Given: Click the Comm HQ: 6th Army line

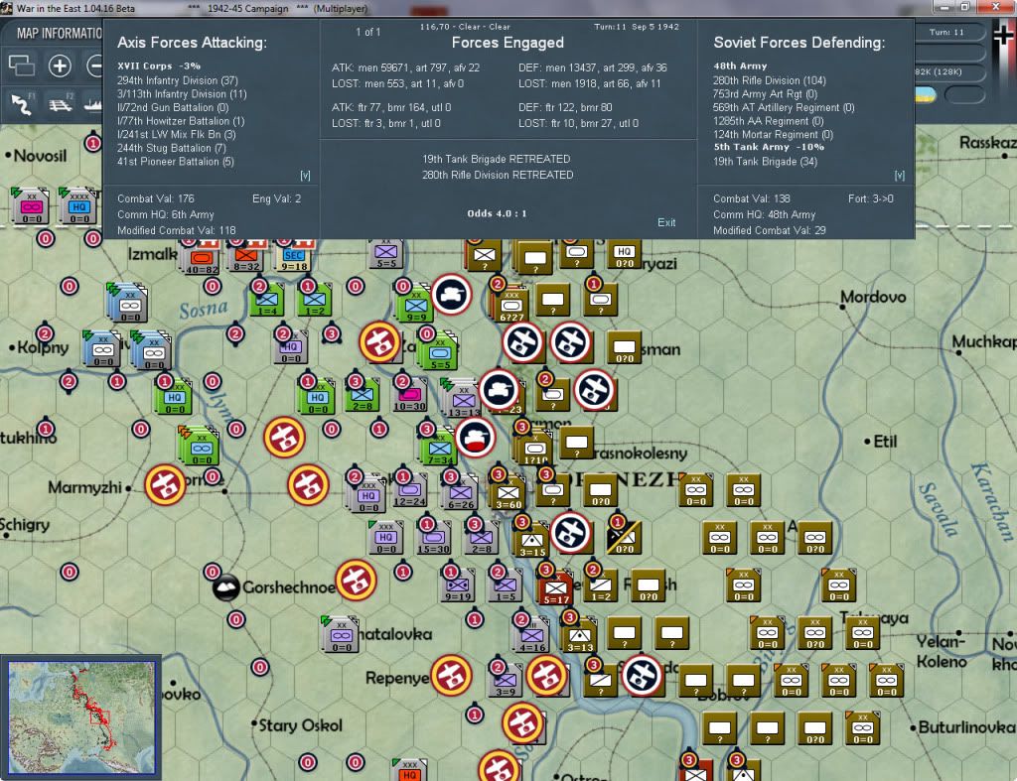Looking at the screenshot, I should click(x=166, y=214).
